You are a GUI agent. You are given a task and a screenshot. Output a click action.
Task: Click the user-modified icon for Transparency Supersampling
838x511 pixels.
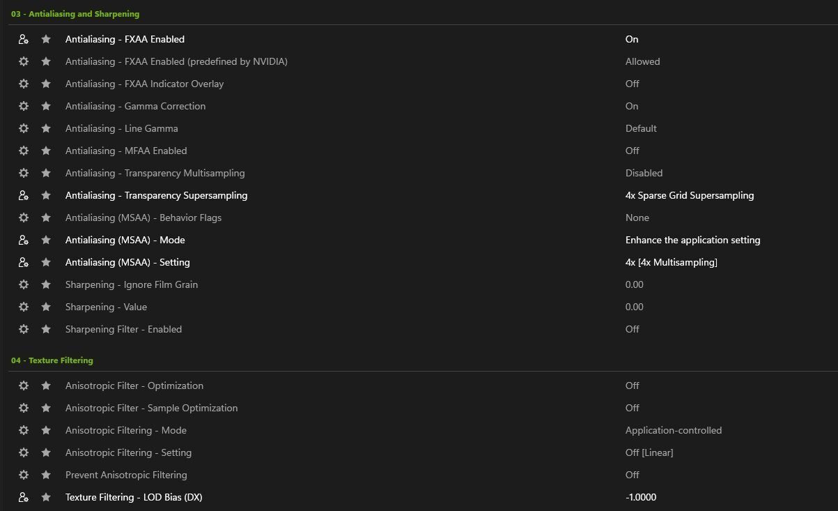tap(24, 195)
